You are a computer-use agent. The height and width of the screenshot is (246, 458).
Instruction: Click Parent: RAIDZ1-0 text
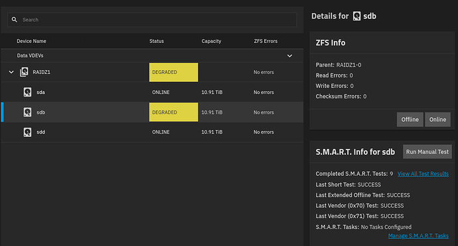coord(339,65)
